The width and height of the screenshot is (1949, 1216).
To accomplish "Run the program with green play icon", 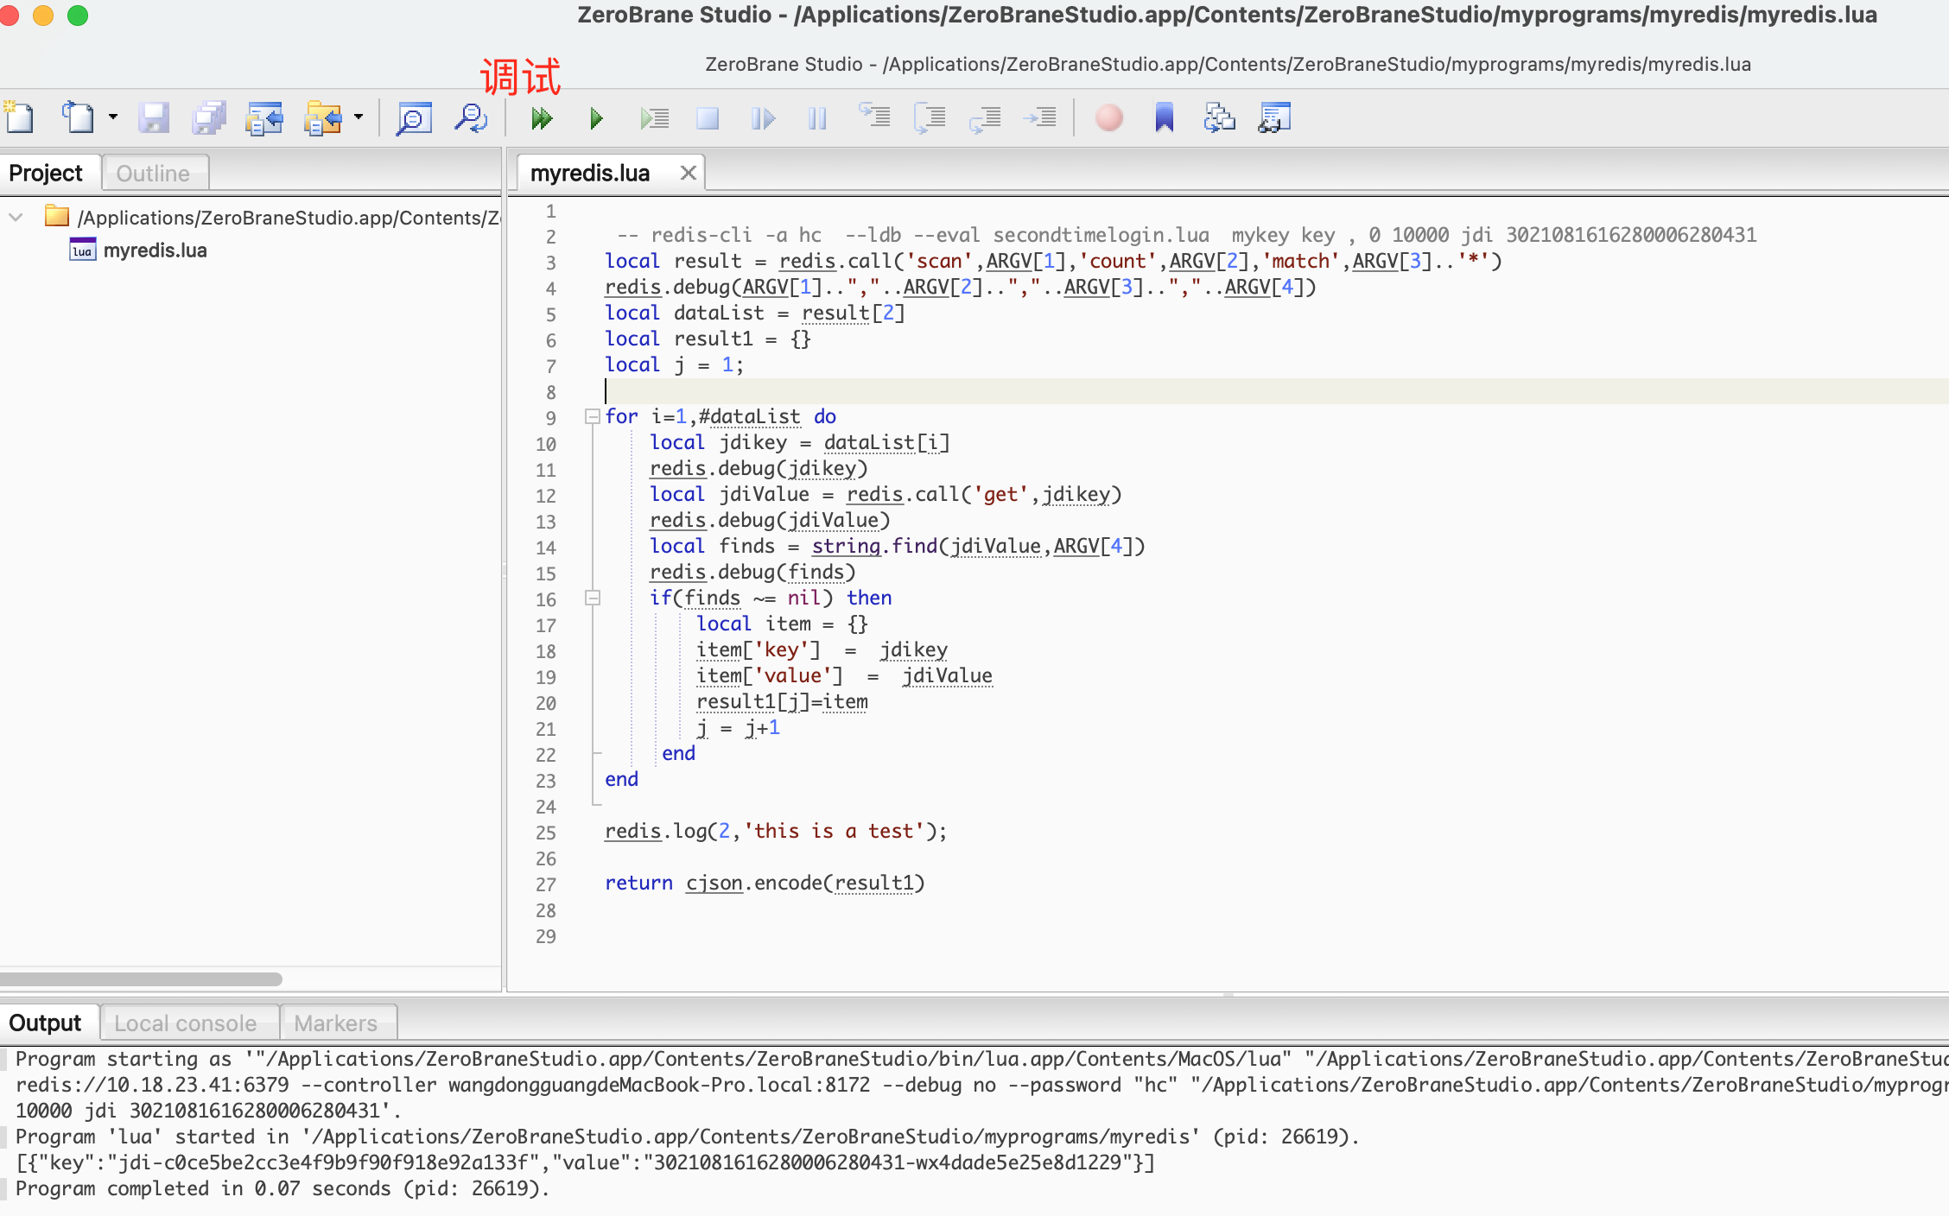I will click(x=596, y=118).
